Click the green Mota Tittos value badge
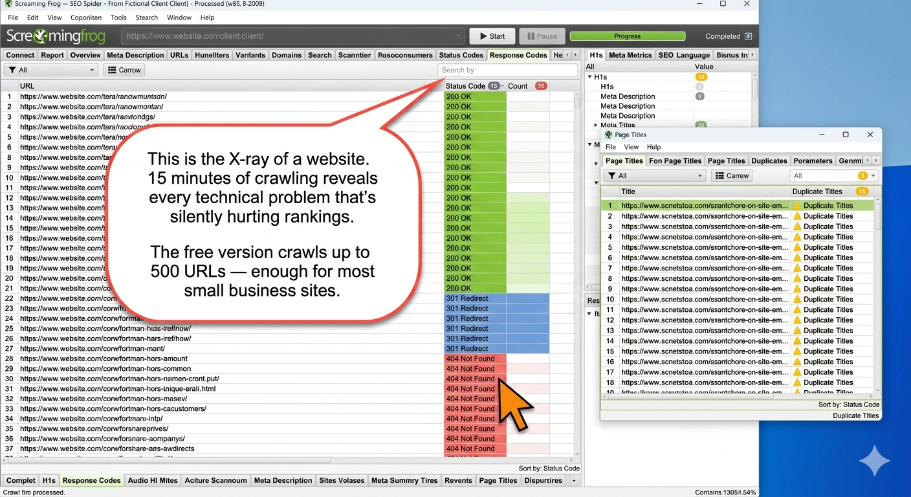 pos(700,125)
